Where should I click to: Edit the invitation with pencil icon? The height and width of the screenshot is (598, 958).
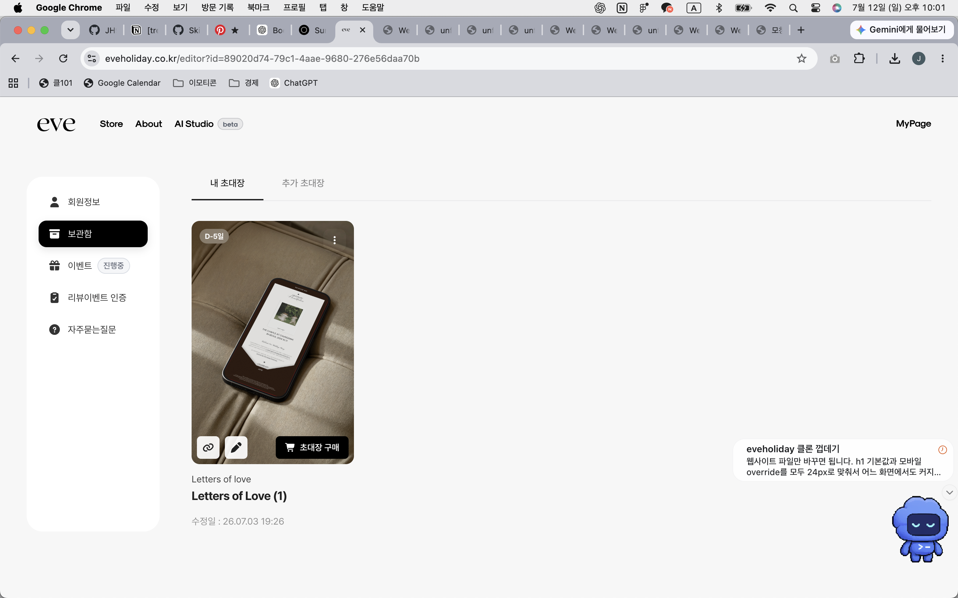point(236,447)
